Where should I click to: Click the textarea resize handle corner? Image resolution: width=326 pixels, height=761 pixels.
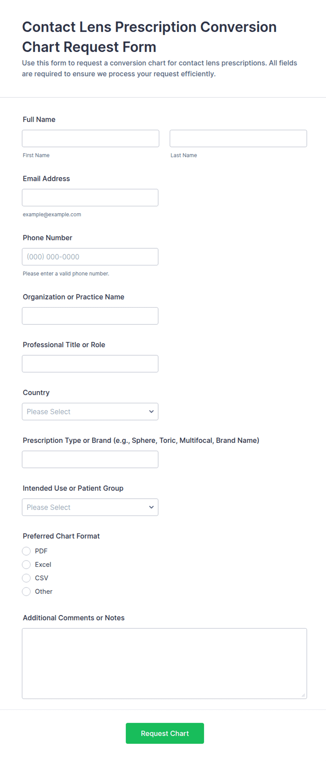303,695
